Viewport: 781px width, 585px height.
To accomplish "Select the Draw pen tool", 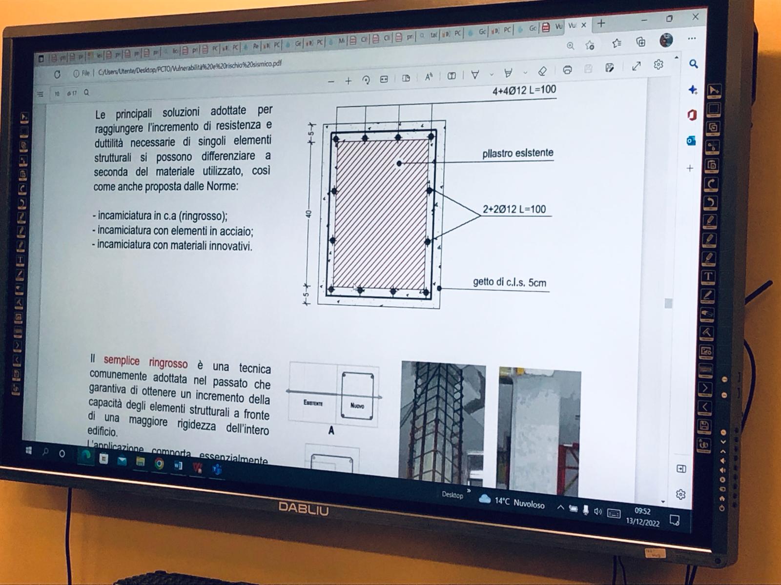I will tap(475, 75).
